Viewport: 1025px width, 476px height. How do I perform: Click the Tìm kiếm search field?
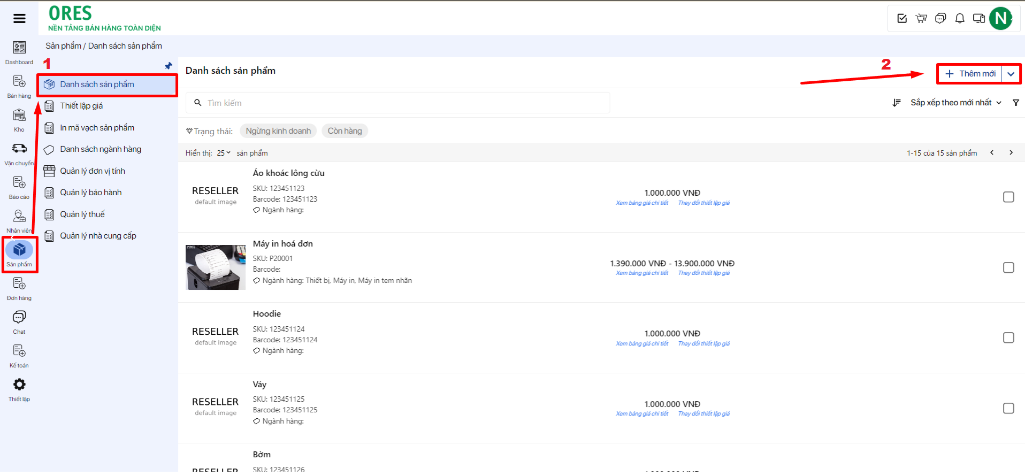pos(398,103)
